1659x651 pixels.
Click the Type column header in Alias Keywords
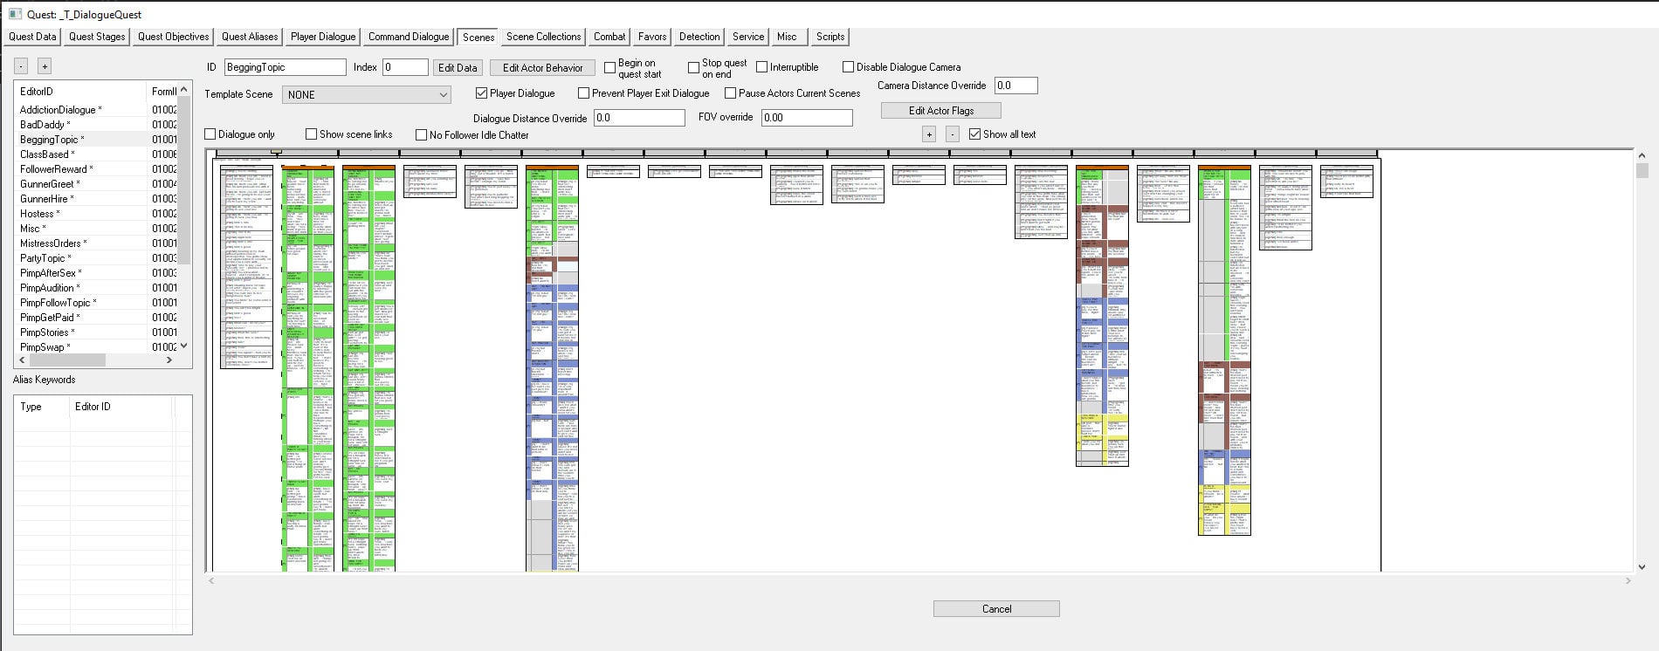(42, 407)
